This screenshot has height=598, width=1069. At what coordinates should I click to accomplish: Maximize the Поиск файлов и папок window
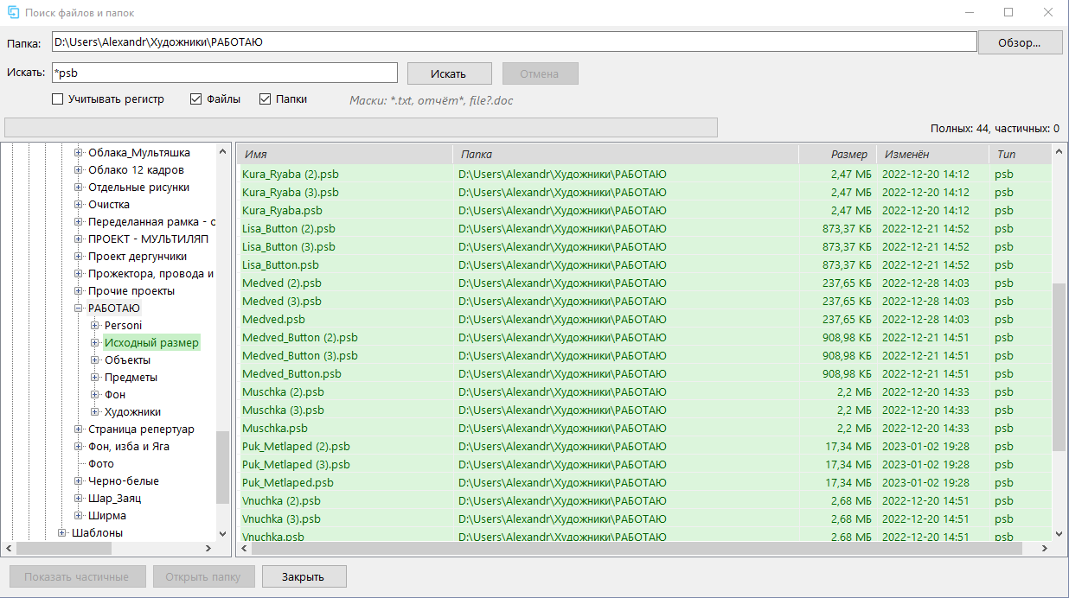coord(1008,13)
